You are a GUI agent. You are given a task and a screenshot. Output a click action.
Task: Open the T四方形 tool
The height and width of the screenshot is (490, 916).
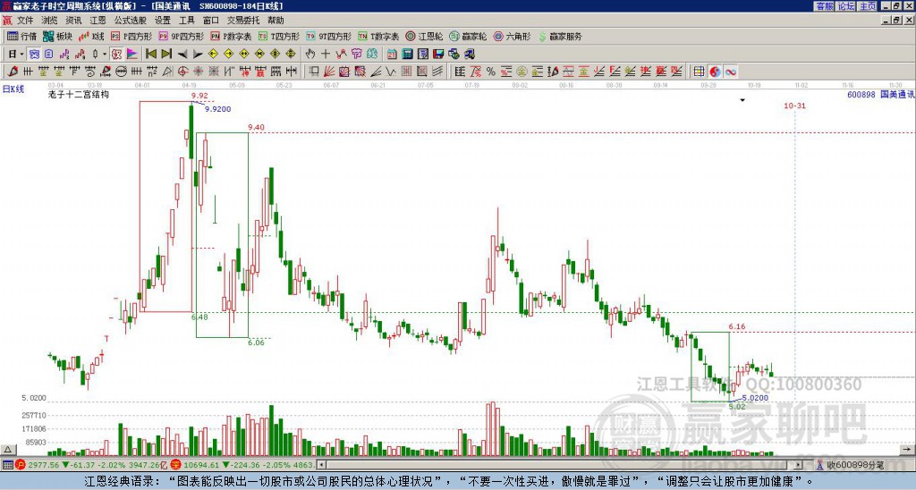(x=279, y=36)
